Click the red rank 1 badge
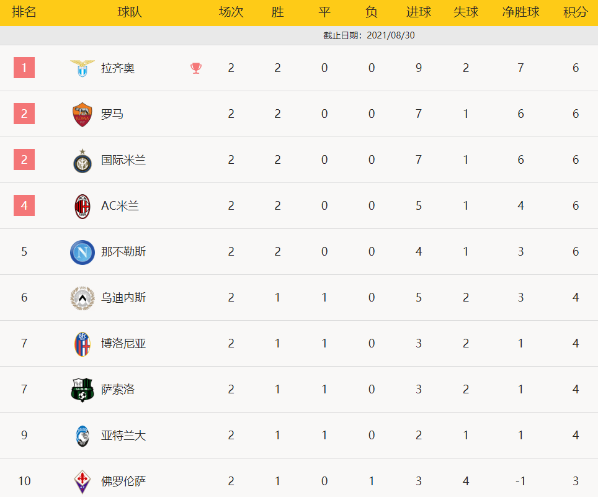The height and width of the screenshot is (497, 598). 24,68
